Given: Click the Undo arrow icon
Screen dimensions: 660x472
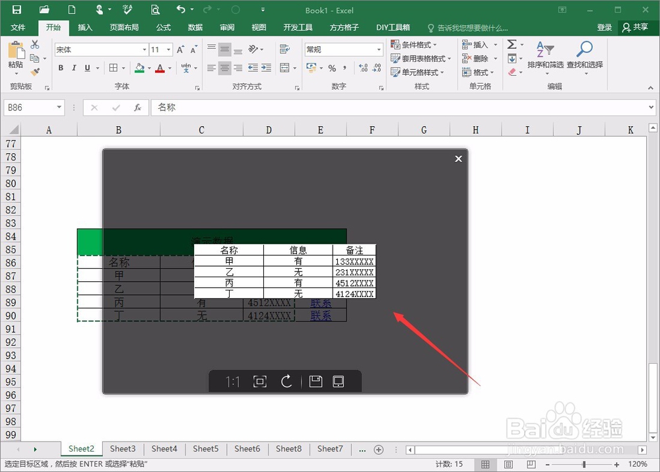Looking at the screenshot, I should (x=181, y=9).
